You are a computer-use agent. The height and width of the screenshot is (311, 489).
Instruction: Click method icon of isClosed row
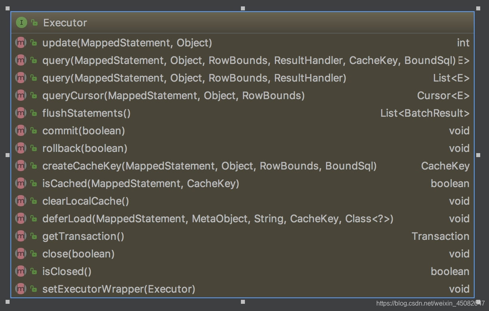[21, 271]
